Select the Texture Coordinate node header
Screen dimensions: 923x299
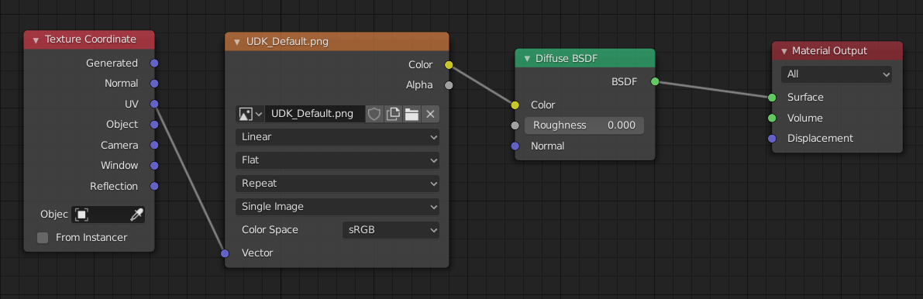pos(89,40)
